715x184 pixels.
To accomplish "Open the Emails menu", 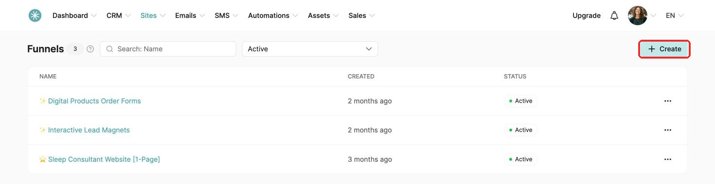I will click(x=190, y=15).
